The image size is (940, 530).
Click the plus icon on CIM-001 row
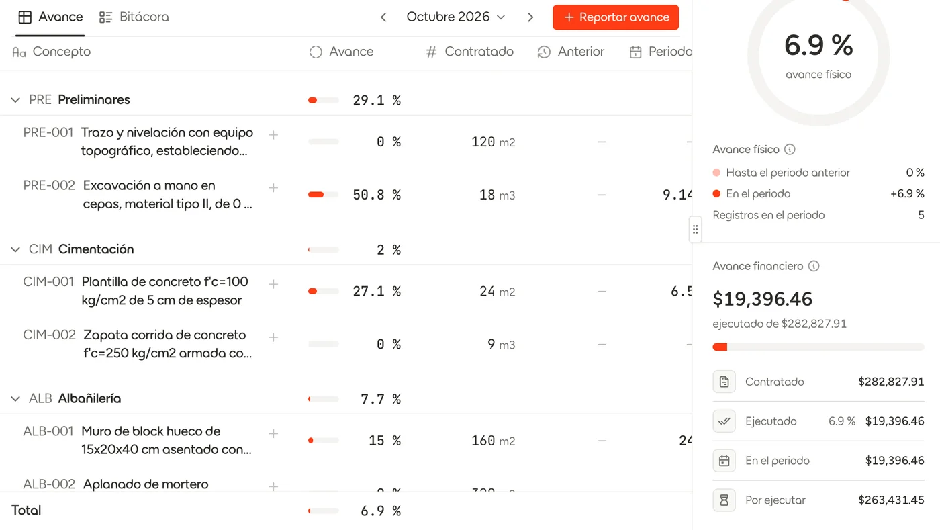273,284
